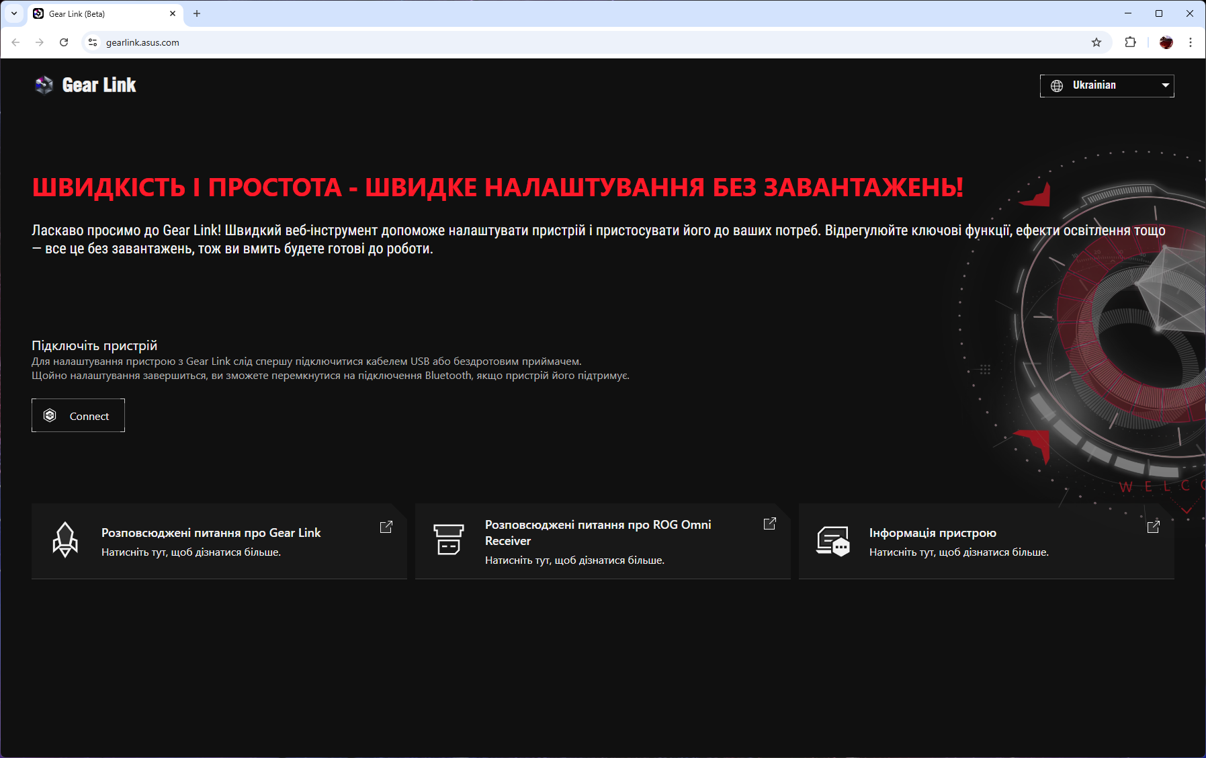Image resolution: width=1206 pixels, height=758 pixels.
Task: Click the globe icon in language selector
Action: click(x=1057, y=85)
